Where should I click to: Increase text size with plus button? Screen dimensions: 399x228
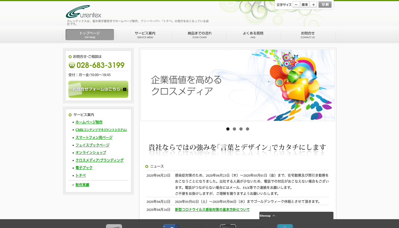pos(313,5)
